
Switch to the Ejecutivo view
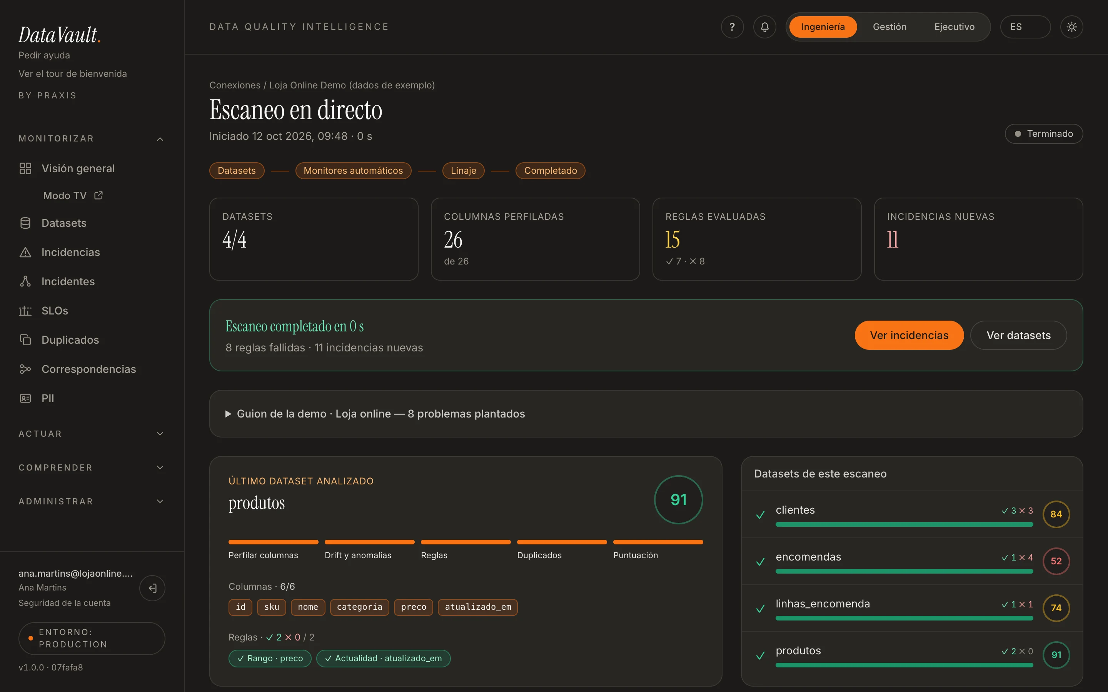tap(954, 27)
